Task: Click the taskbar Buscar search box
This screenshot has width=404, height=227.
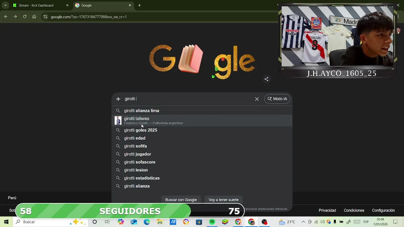Action: pyautogui.click(x=50, y=222)
